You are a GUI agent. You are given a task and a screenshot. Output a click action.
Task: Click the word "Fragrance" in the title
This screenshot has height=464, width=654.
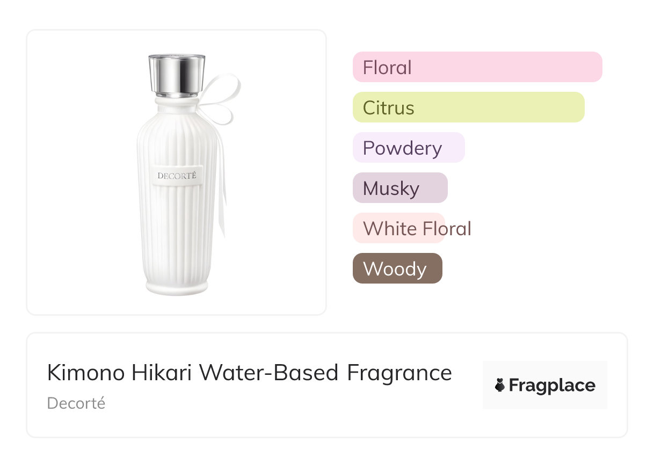click(399, 373)
